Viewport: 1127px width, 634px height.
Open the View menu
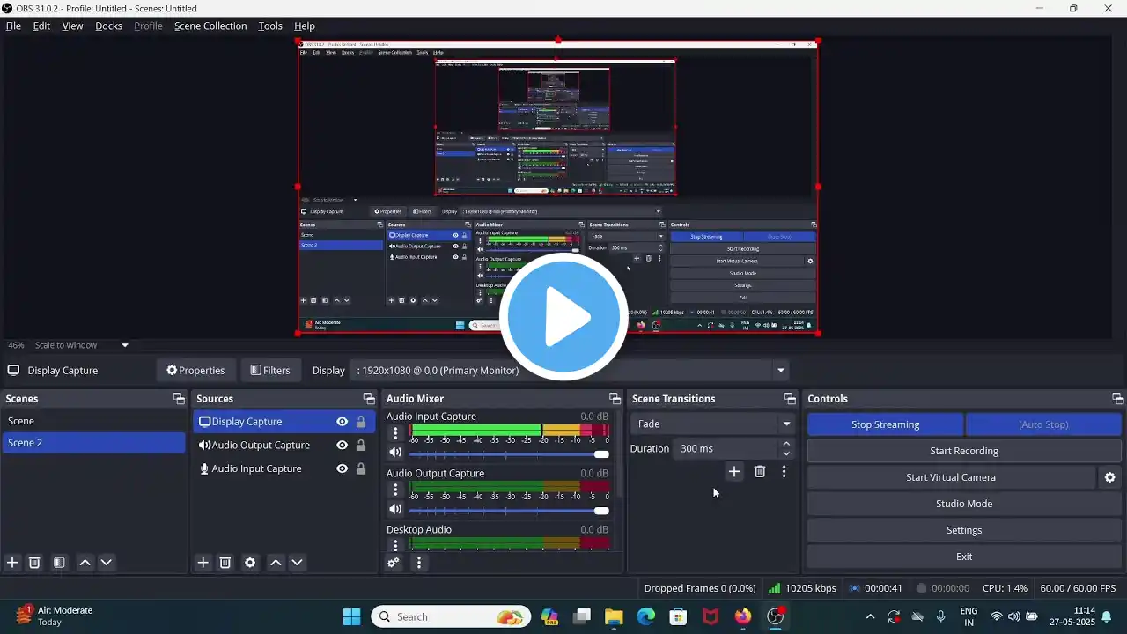(x=72, y=26)
